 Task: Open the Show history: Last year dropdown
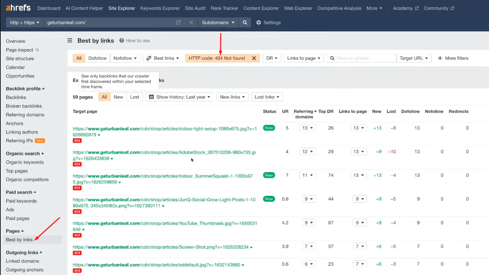(x=180, y=97)
